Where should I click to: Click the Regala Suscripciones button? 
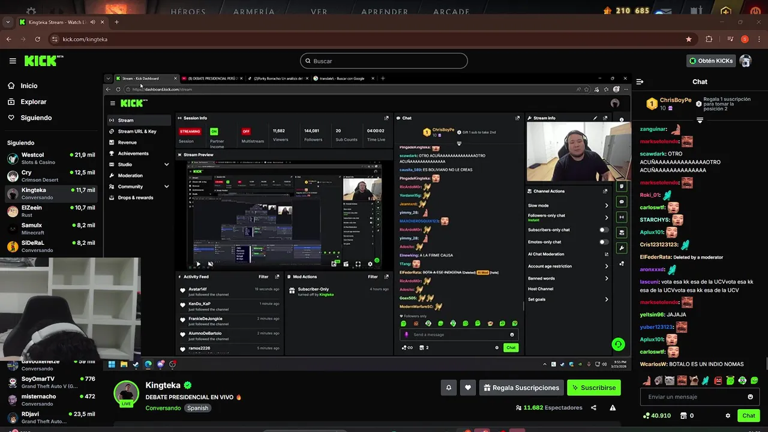pyautogui.click(x=521, y=388)
